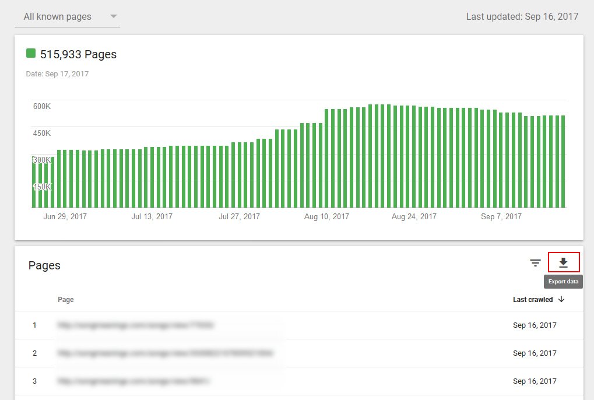594x400 pixels.
Task: Click the Export data download icon
Action: pyautogui.click(x=563, y=262)
